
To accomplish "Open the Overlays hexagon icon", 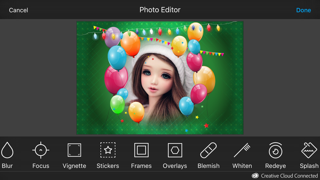I will (175, 150).
